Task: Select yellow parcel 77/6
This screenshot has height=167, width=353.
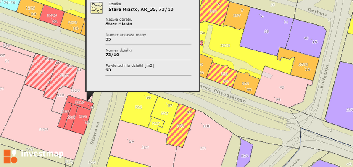Action: [x=138, y=107]
